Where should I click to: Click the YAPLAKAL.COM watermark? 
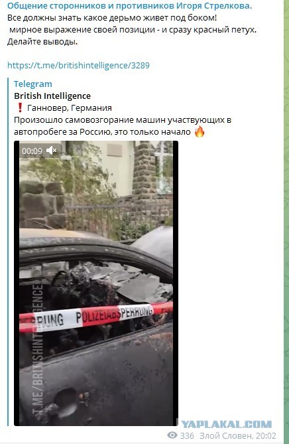pos(226,425)
